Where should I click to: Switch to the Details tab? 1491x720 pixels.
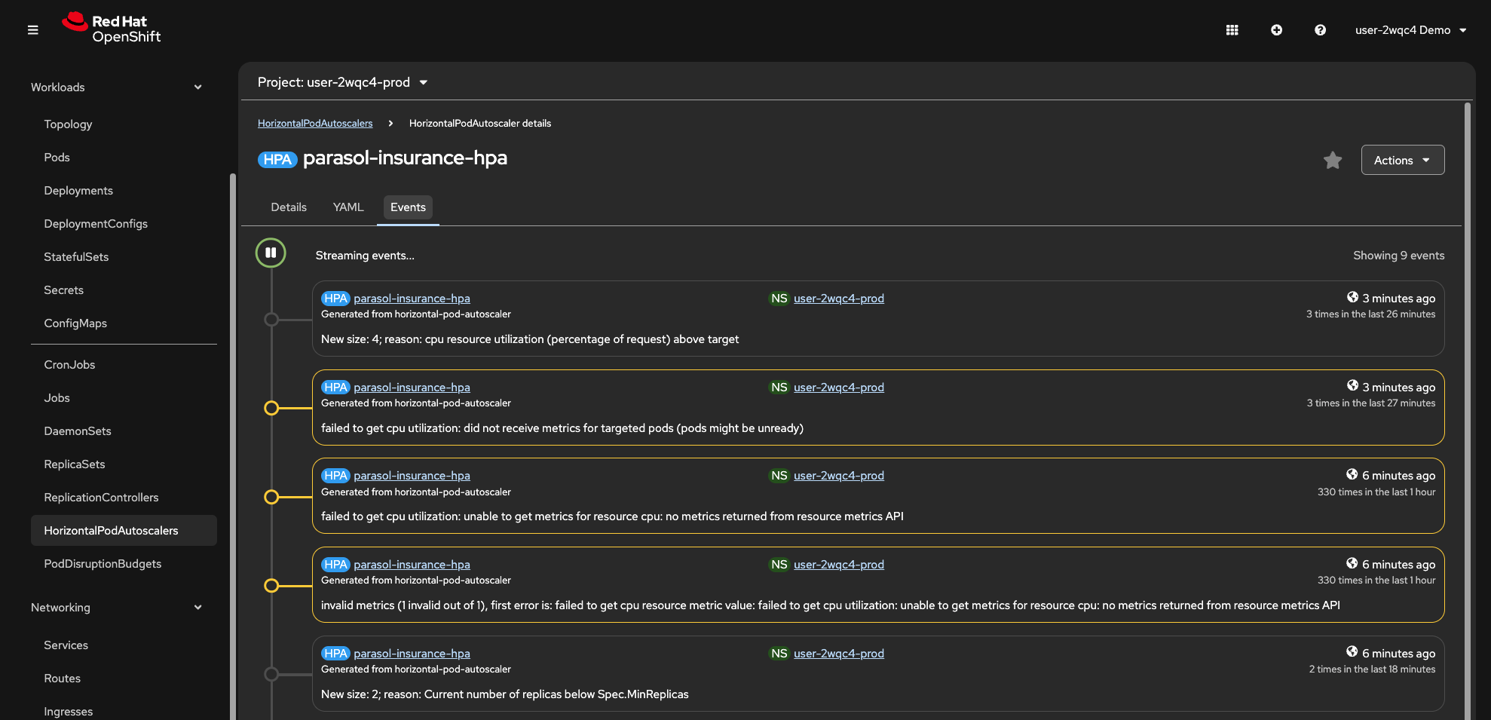(x=289, y=207)
